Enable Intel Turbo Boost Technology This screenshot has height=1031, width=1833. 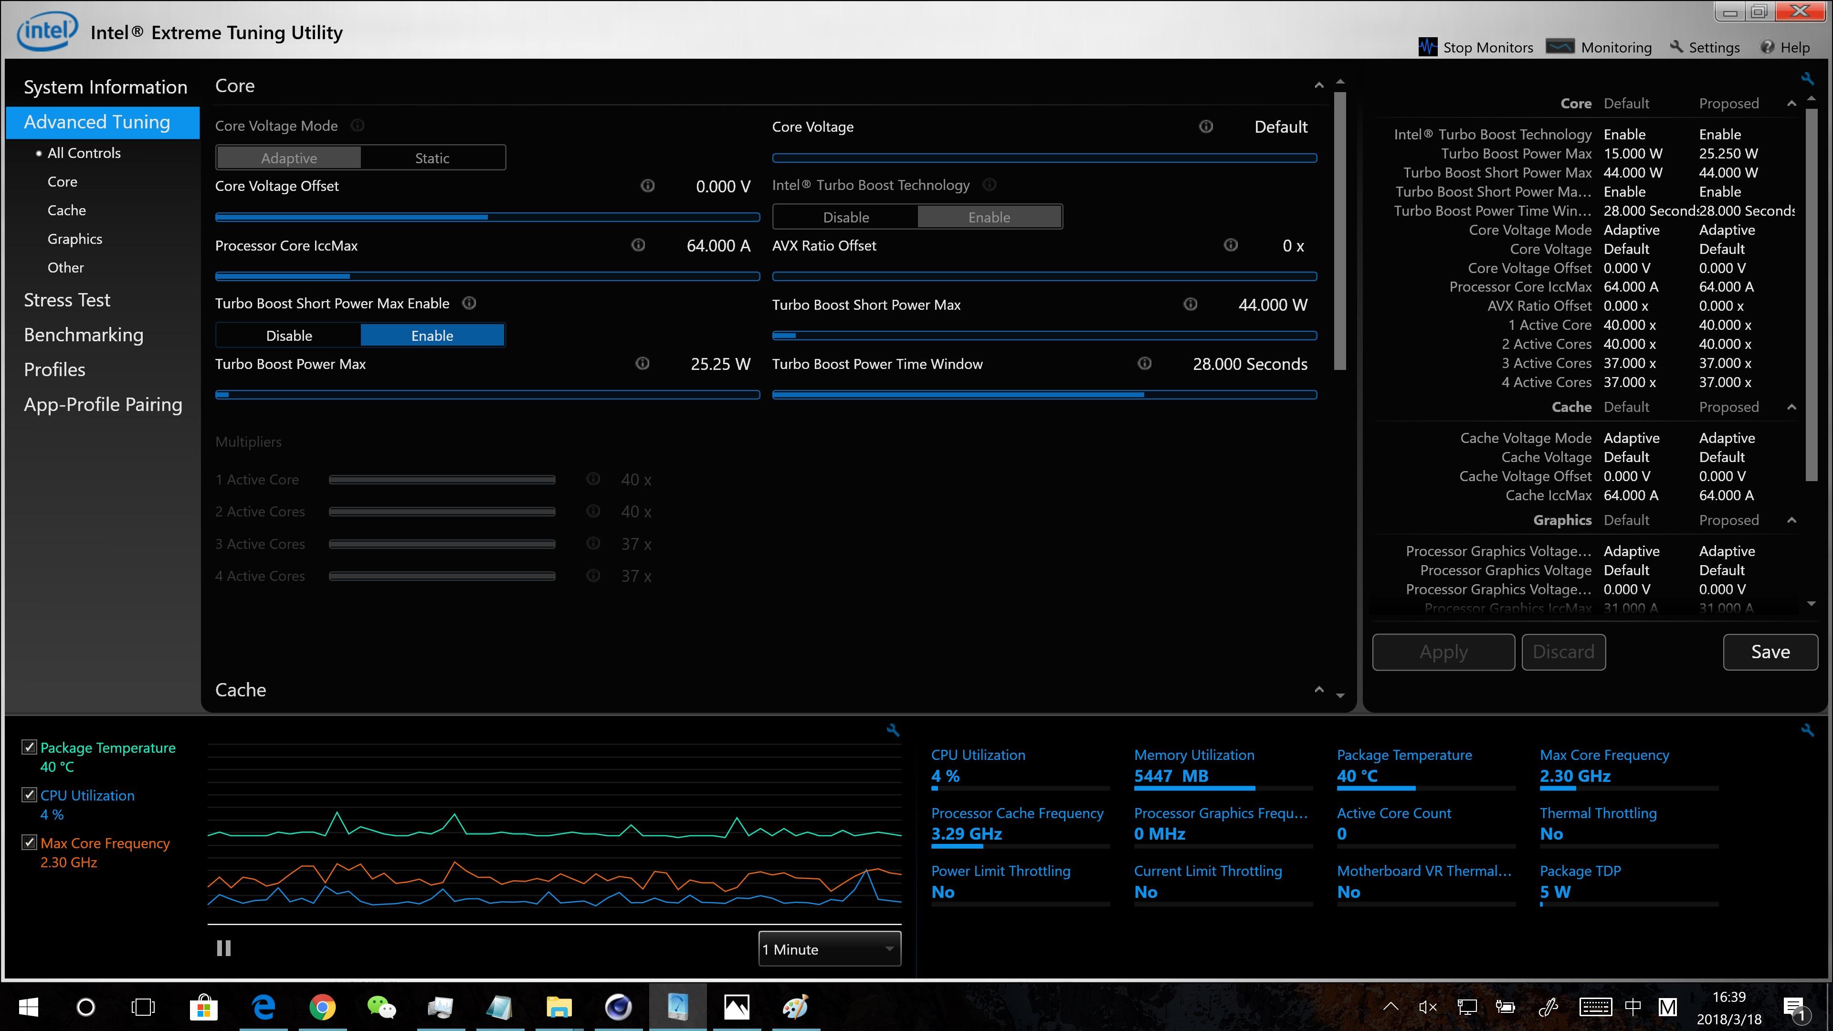tap(989, 217)
